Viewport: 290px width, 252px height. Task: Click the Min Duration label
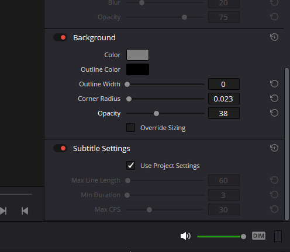101,195
